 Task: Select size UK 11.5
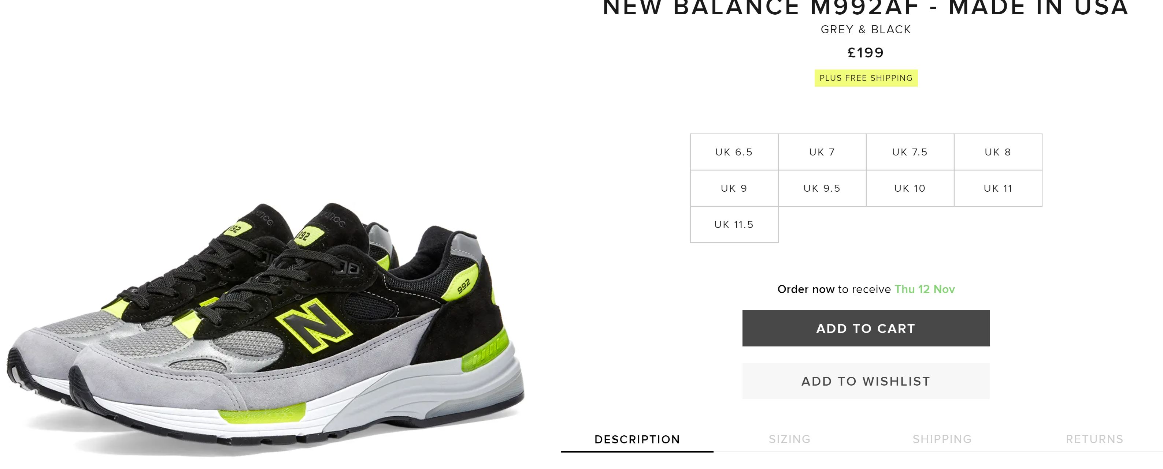(734, 225)
